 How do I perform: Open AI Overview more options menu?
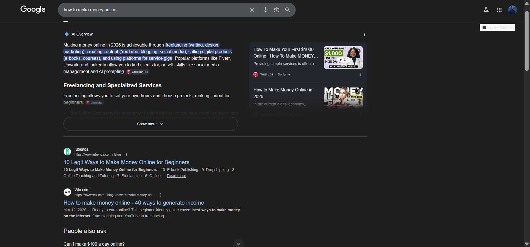pyautogui.click(x=364, y=34)
